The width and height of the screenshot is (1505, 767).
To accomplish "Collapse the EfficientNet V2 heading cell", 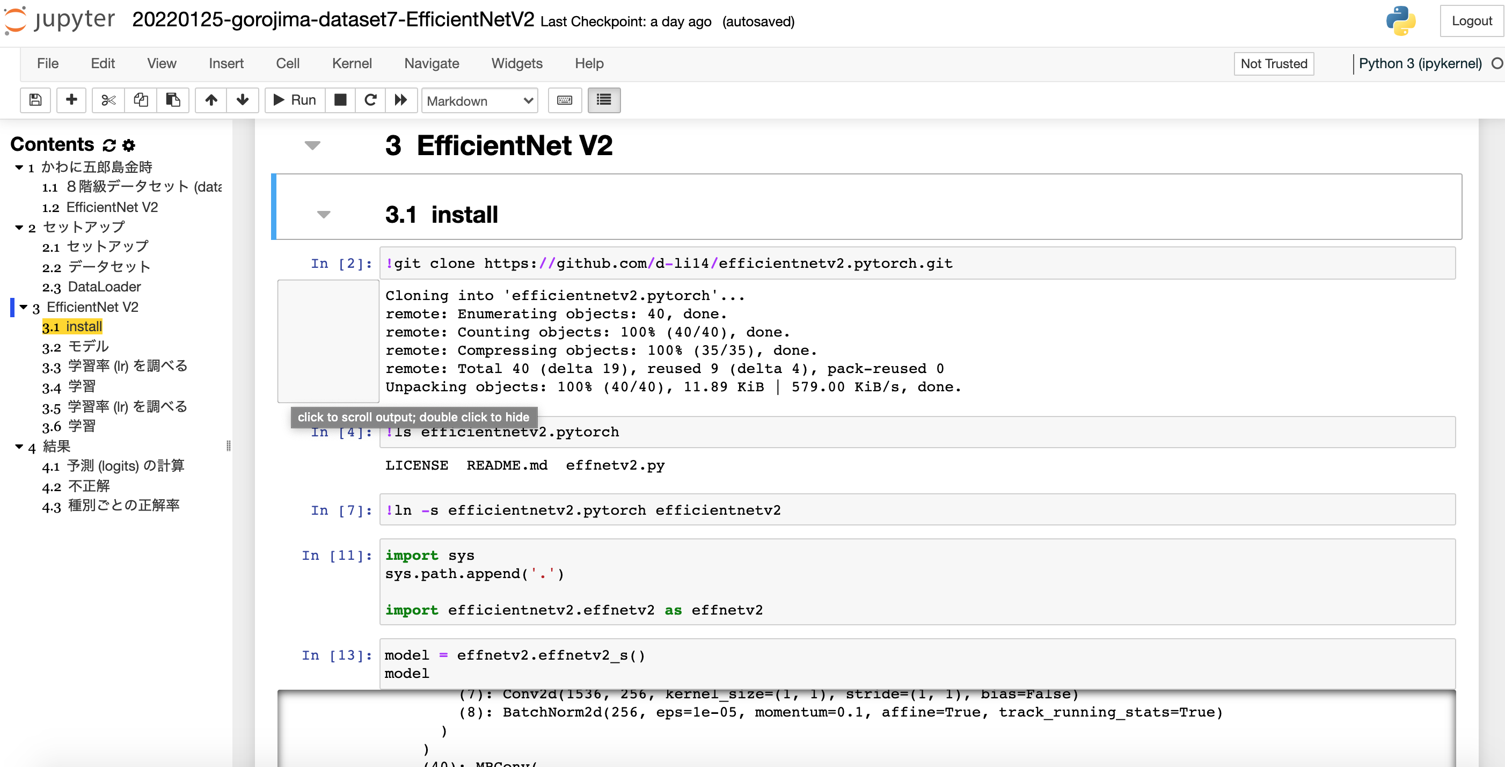I will pyautogui.click(x=312, y=145).
